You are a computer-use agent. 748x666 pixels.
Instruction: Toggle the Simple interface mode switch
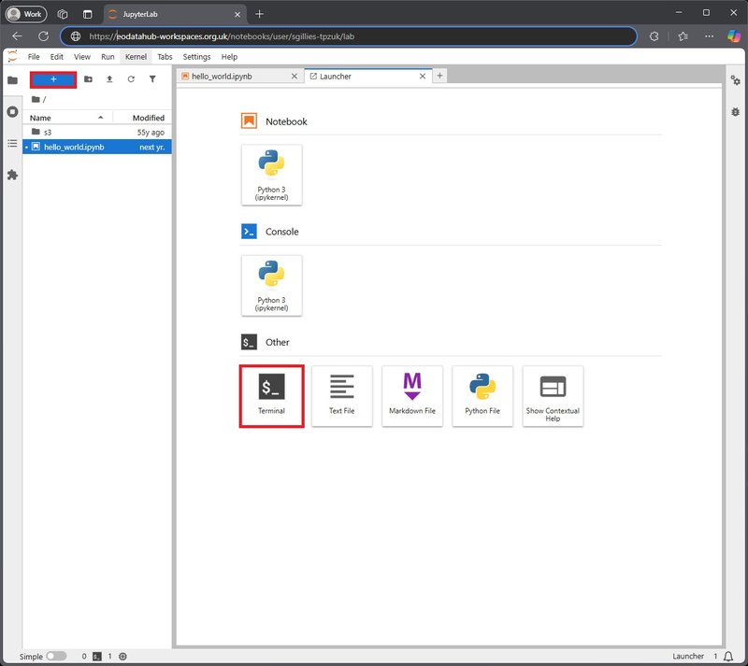point(56,657)
